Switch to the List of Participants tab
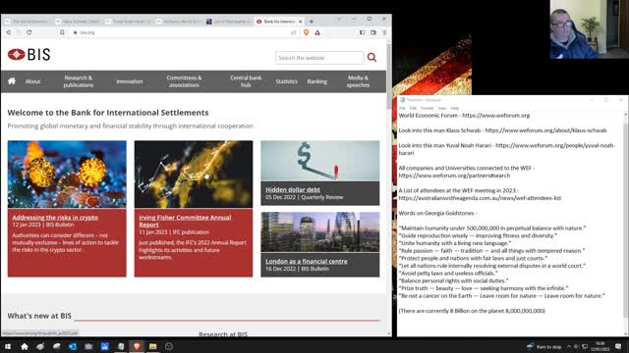Screen dimensions: 629x353 [x=229, y=22]
